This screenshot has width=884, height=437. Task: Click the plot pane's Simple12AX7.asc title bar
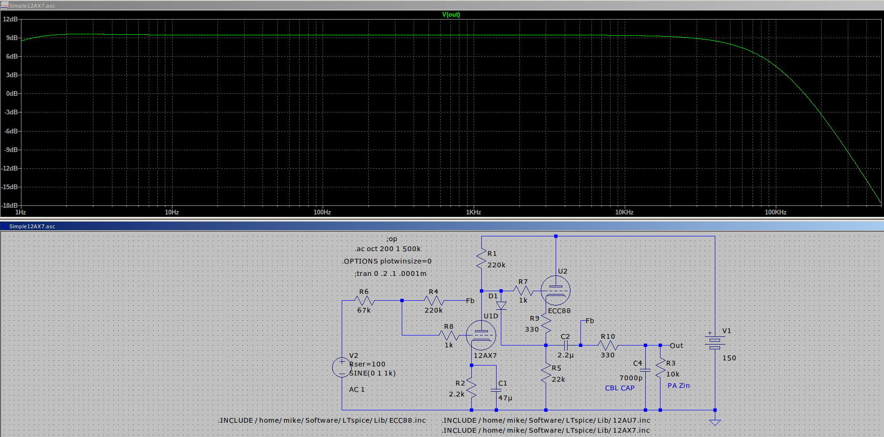click(442, 5)
